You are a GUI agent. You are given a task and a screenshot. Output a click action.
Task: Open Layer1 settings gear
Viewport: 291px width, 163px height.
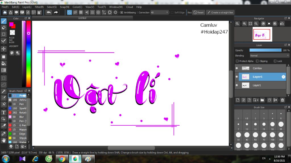pos(283,77)
